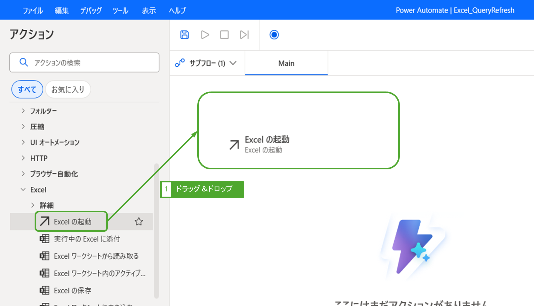Image resolution: width=534 pixels, height=306 pixels.
Task: Select 実行中の Excel に添付 action
Action: [87, 239]
